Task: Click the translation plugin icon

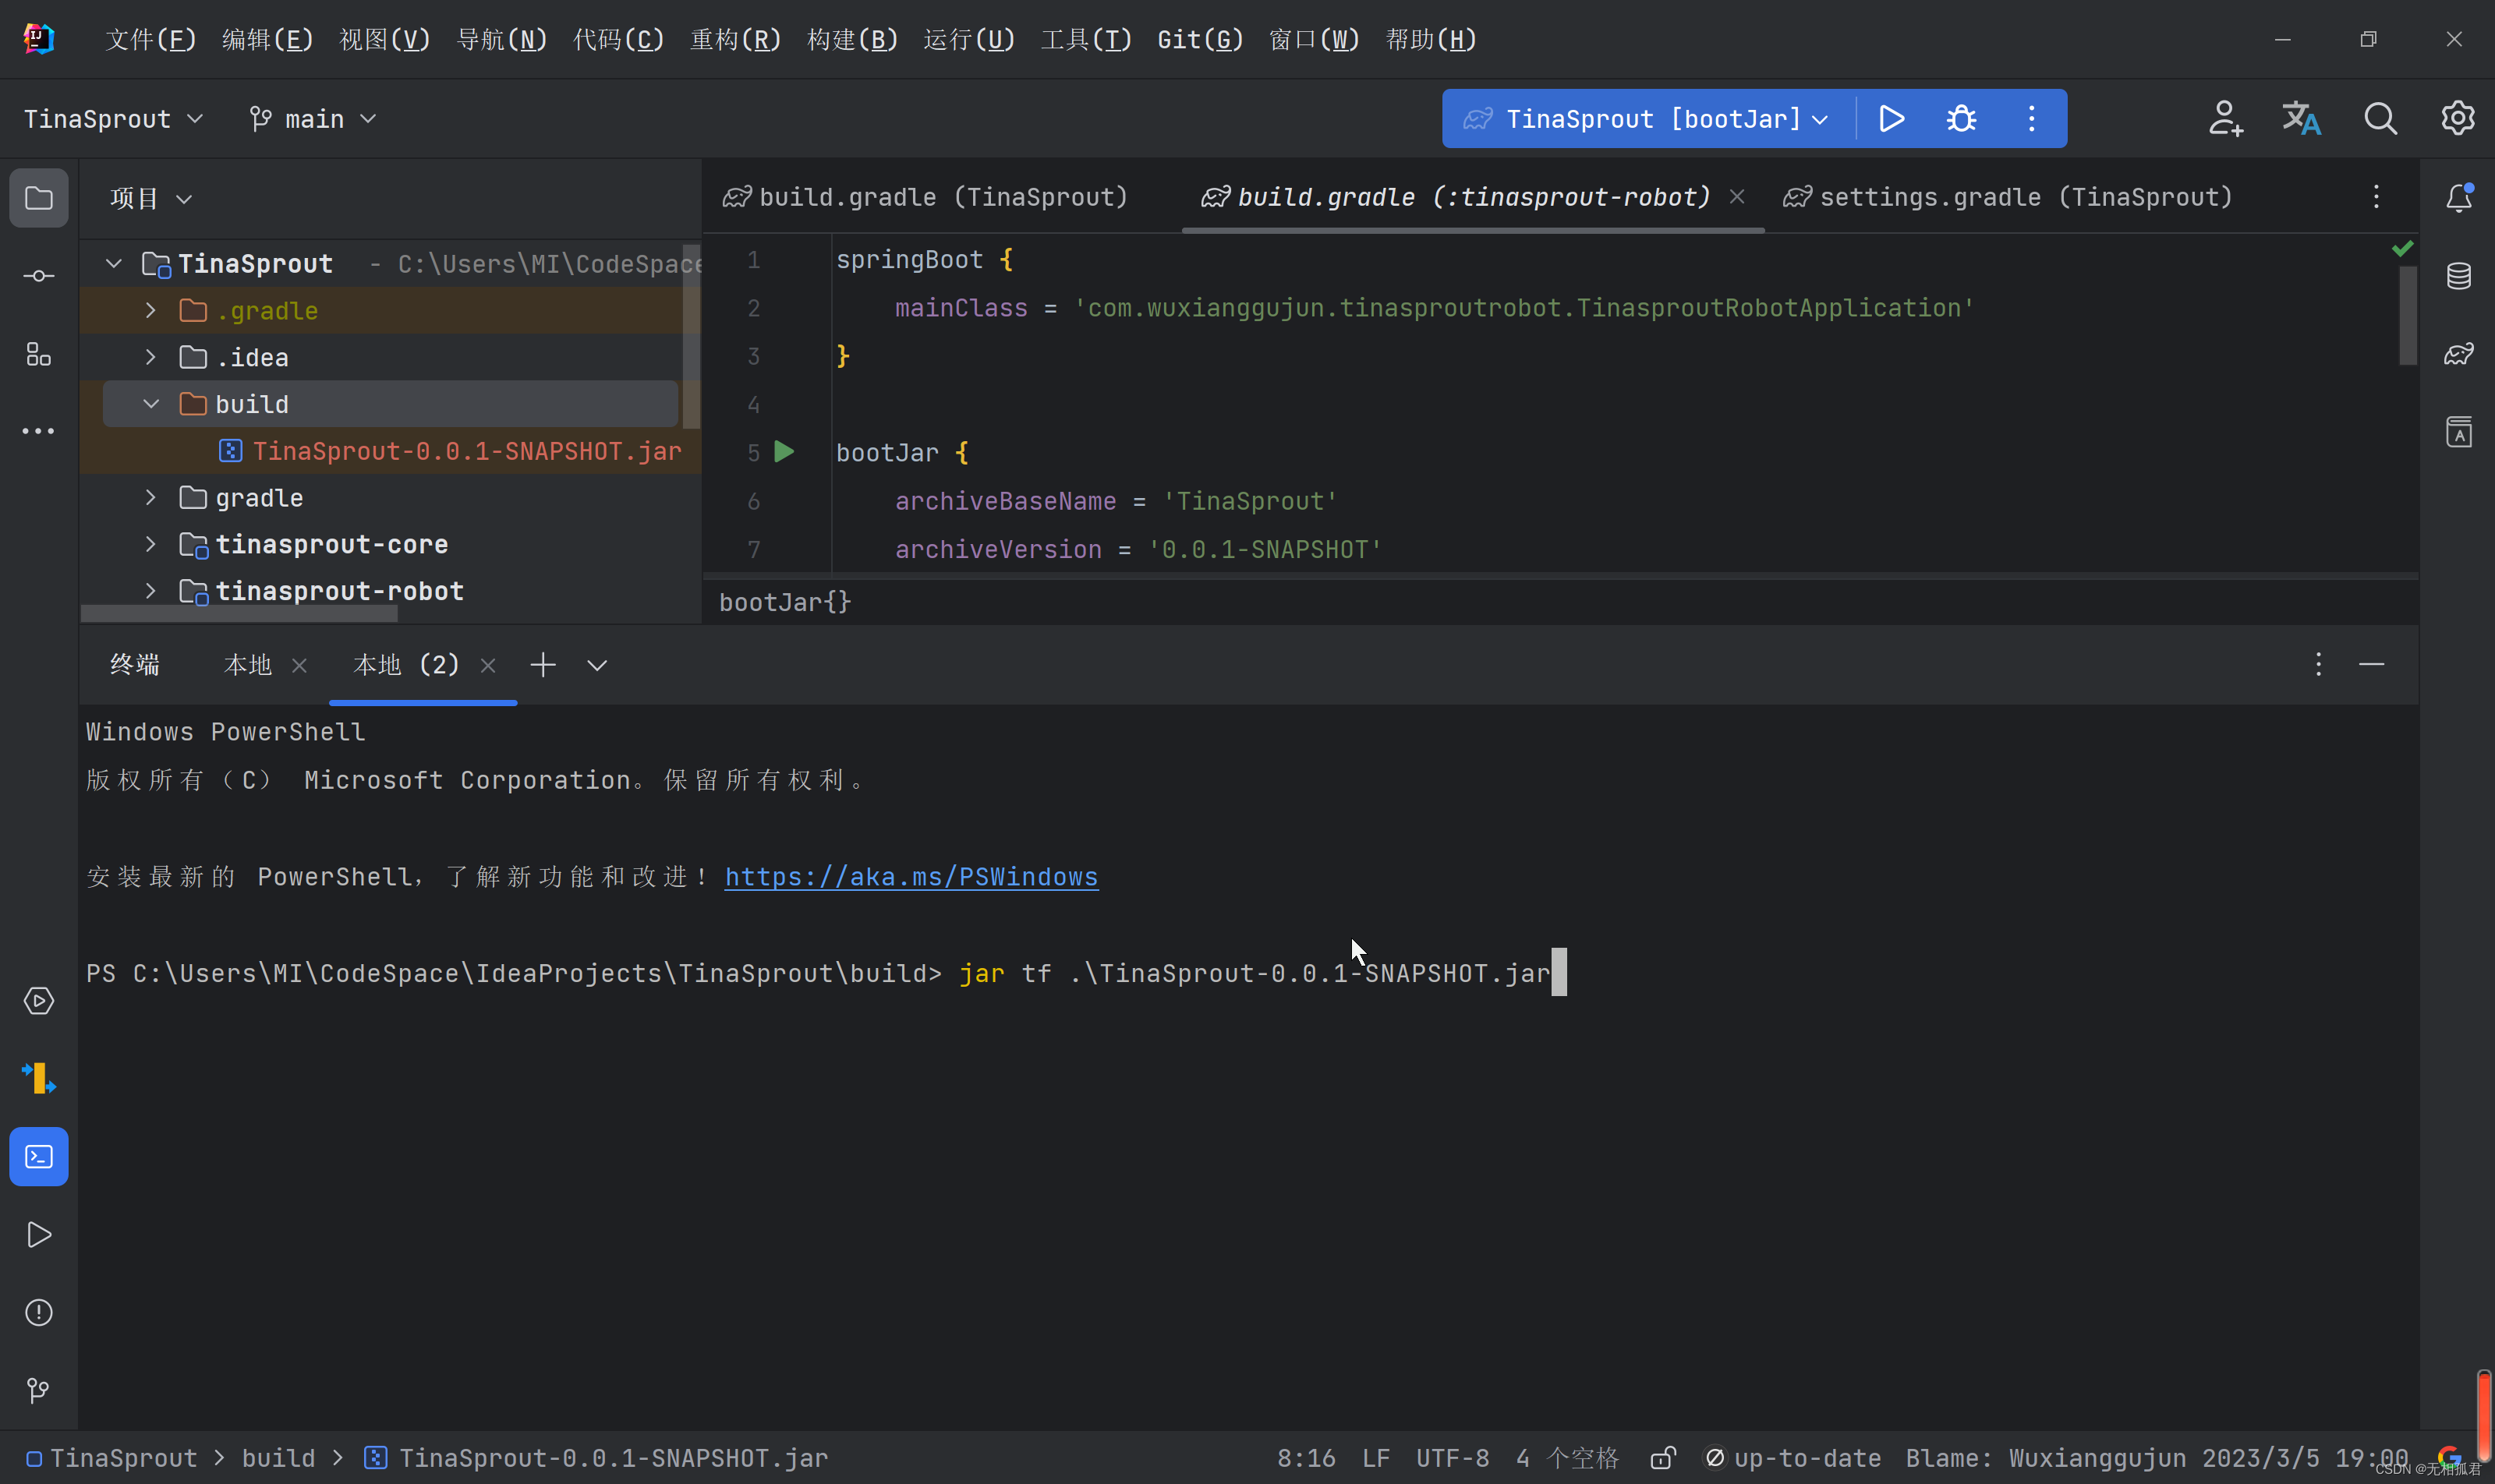Action: coord(2300,119)
